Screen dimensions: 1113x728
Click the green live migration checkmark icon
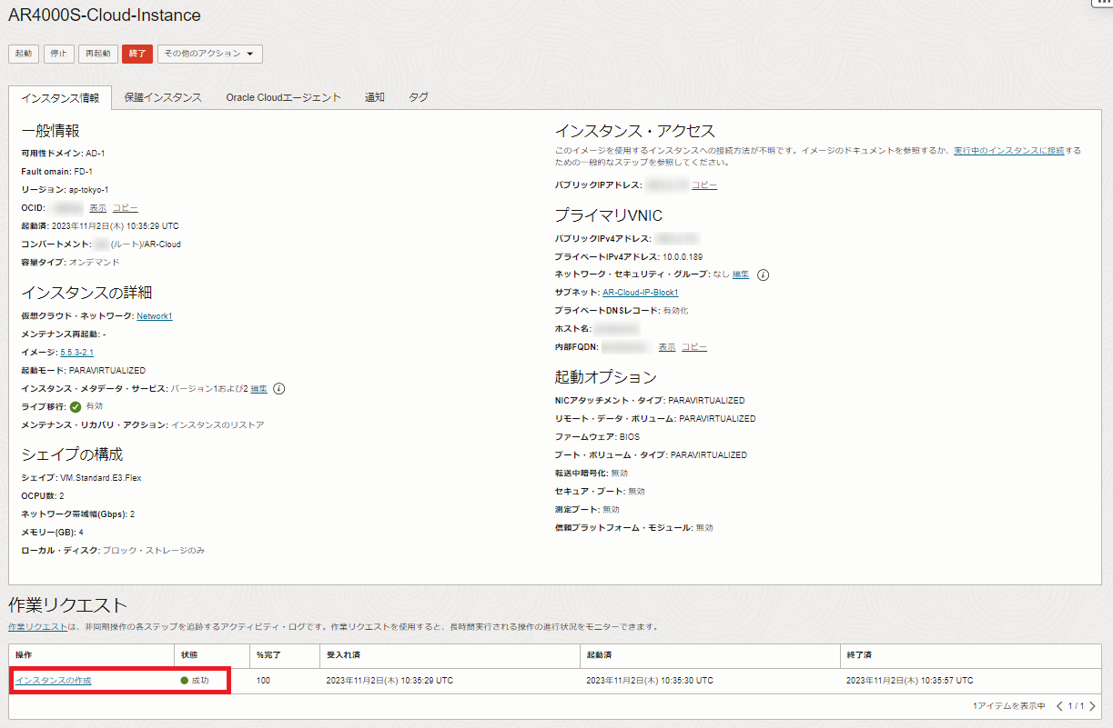[x=76, y=407]
